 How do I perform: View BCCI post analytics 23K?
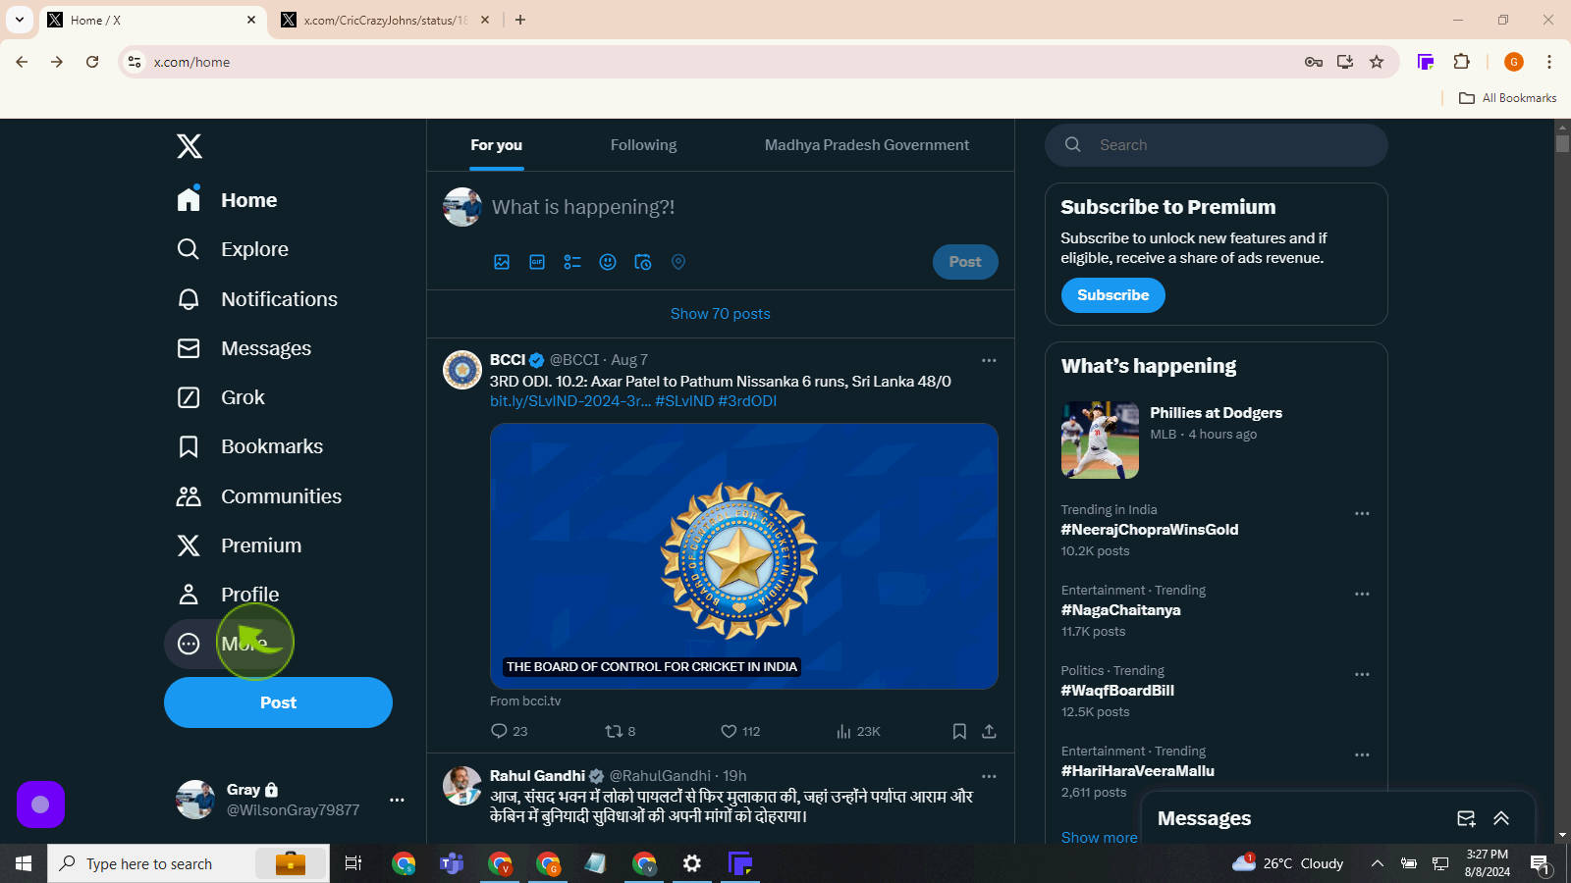click(x=858, y=732)
